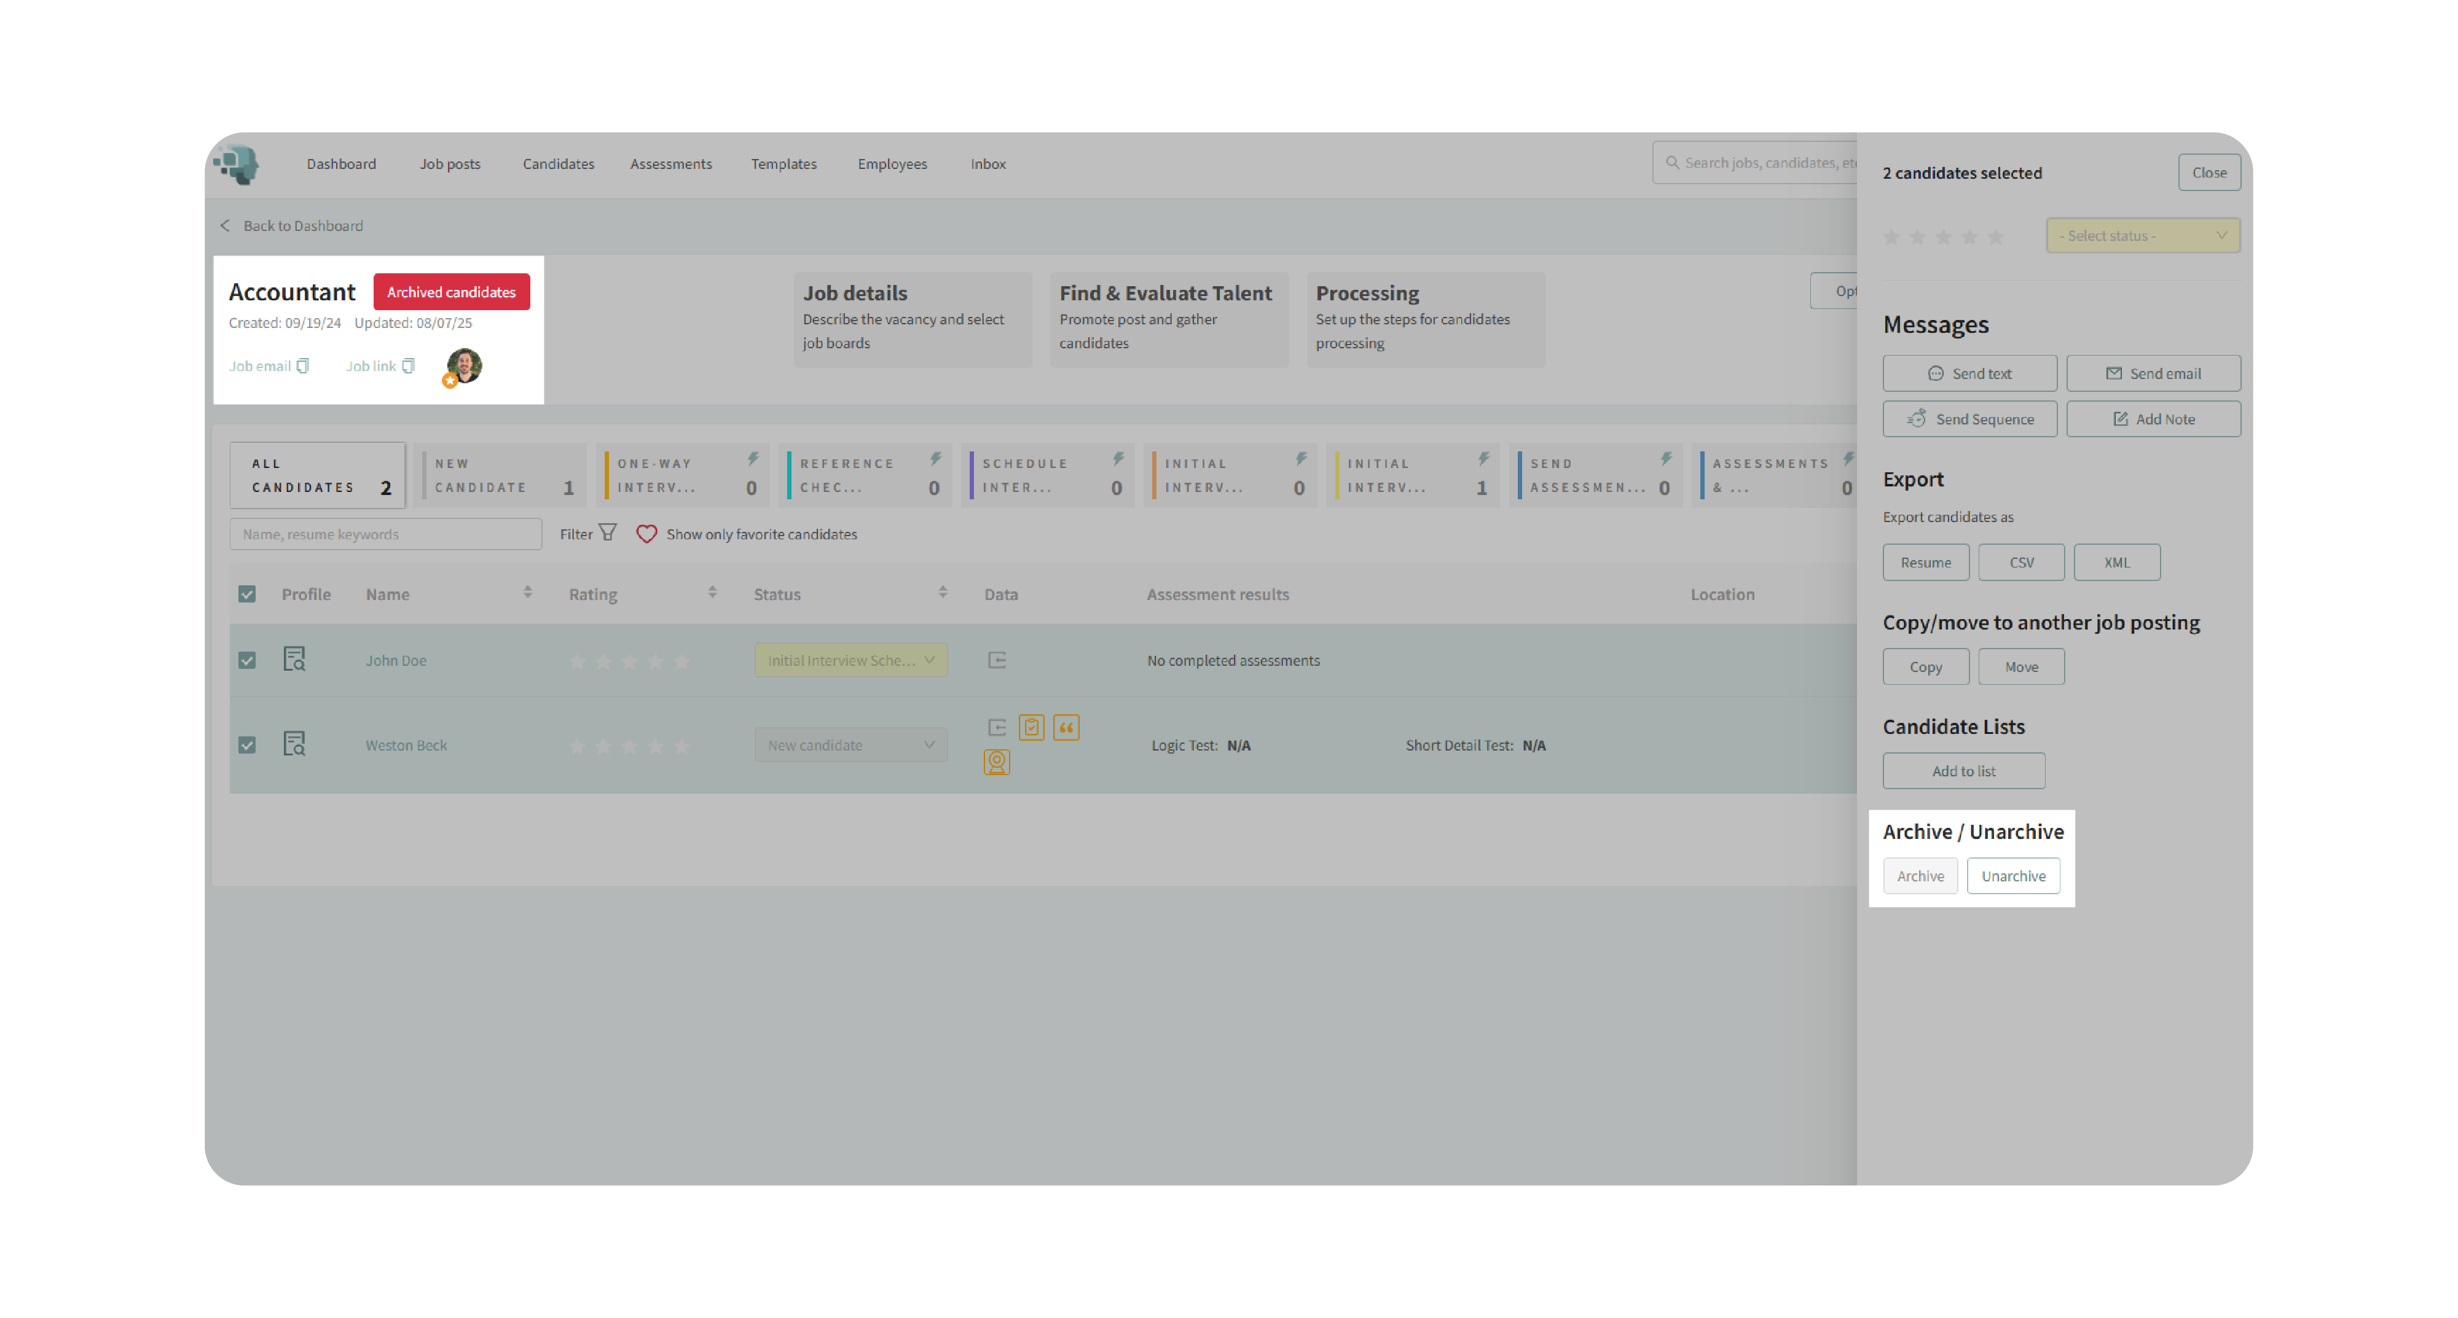Open John Doe's profile icon

tap(294, 659)
